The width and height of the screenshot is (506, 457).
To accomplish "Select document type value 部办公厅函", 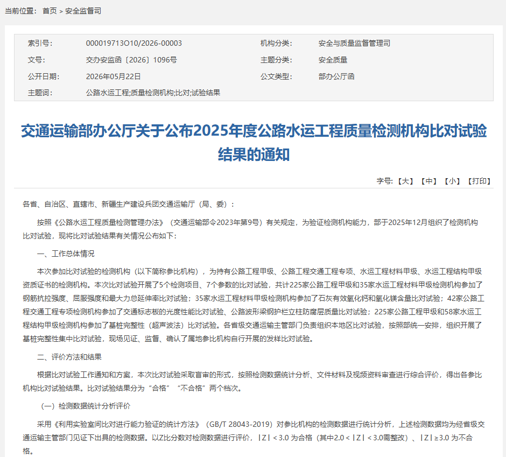I will coord(336,76).
